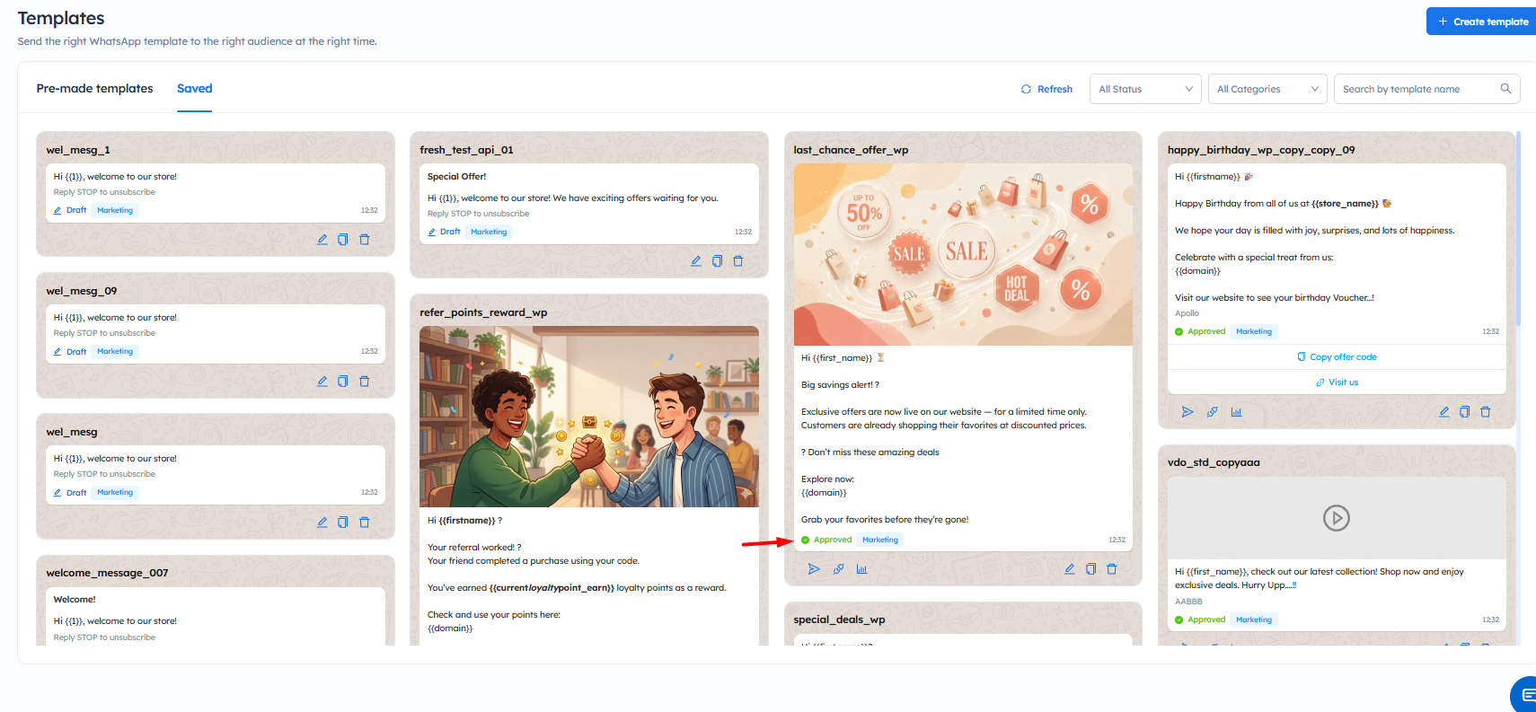
Task: Click Copy offer code link
Action: click(x=1337, y=357)
